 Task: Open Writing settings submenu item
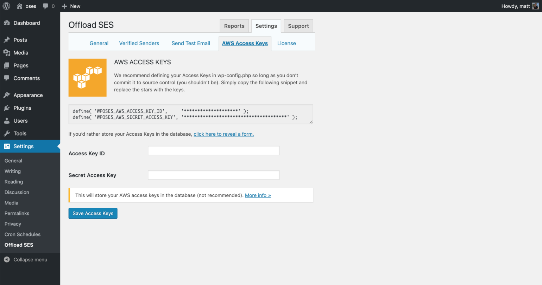[x=13, y=171]
